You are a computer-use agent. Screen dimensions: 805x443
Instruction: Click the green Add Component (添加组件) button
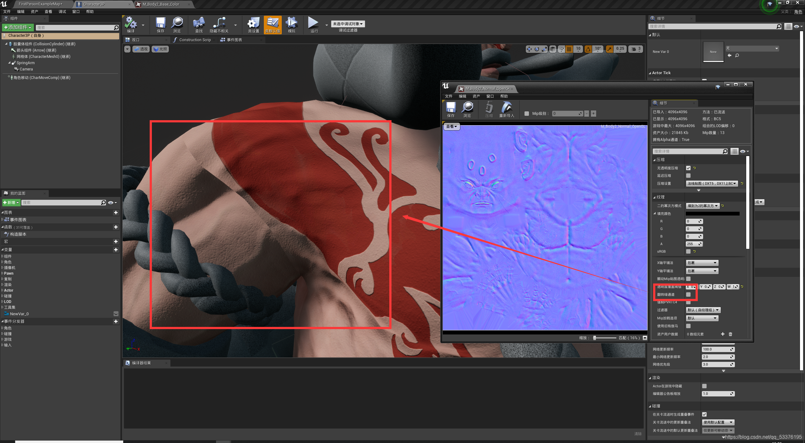pyautogui.click(x=18, y=28)
